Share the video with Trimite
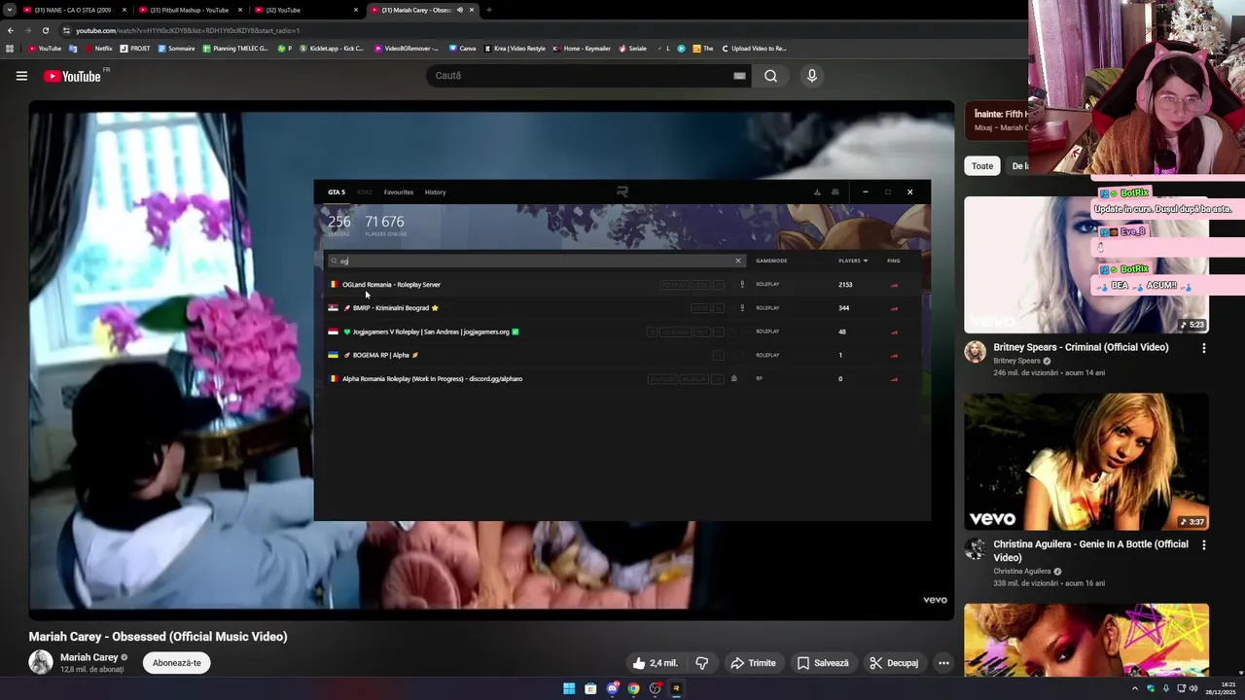Image resolution: width=1245 pixels, height=700 pixels. click(753, 663)
